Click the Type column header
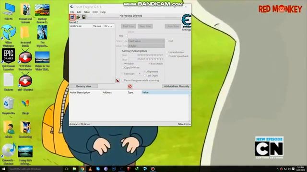Image resolution: width=307 pixels, height=172 pixels. 130,92
